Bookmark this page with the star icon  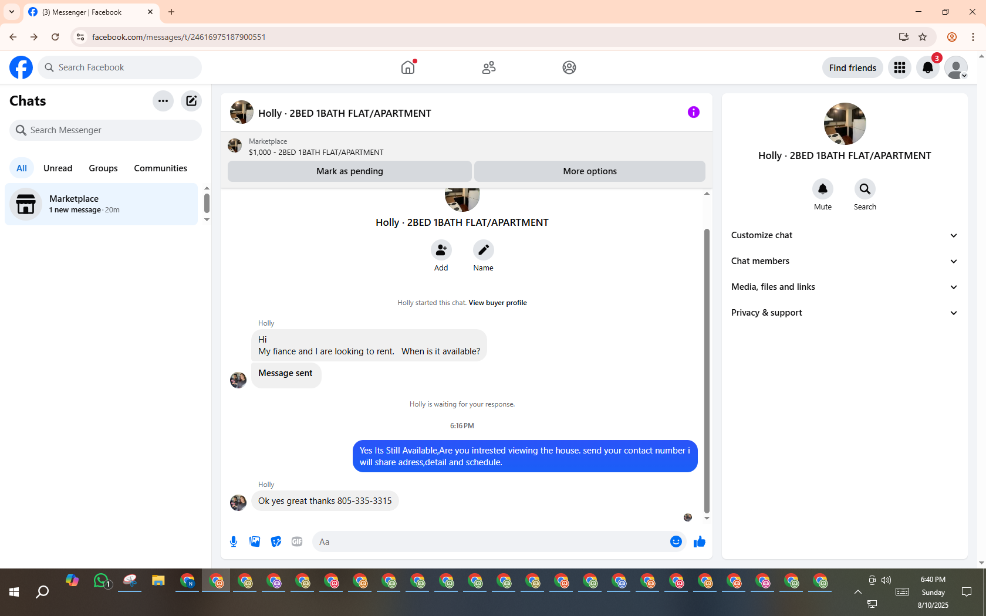click(923, 37)
